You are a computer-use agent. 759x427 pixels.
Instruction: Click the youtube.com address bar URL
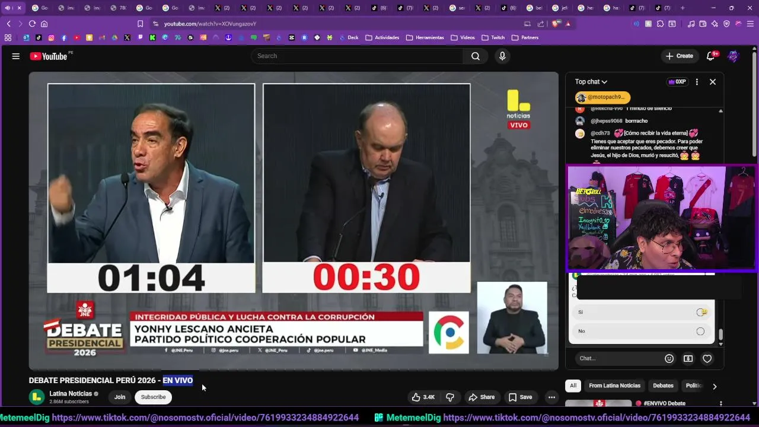click(x=210, y=24)
